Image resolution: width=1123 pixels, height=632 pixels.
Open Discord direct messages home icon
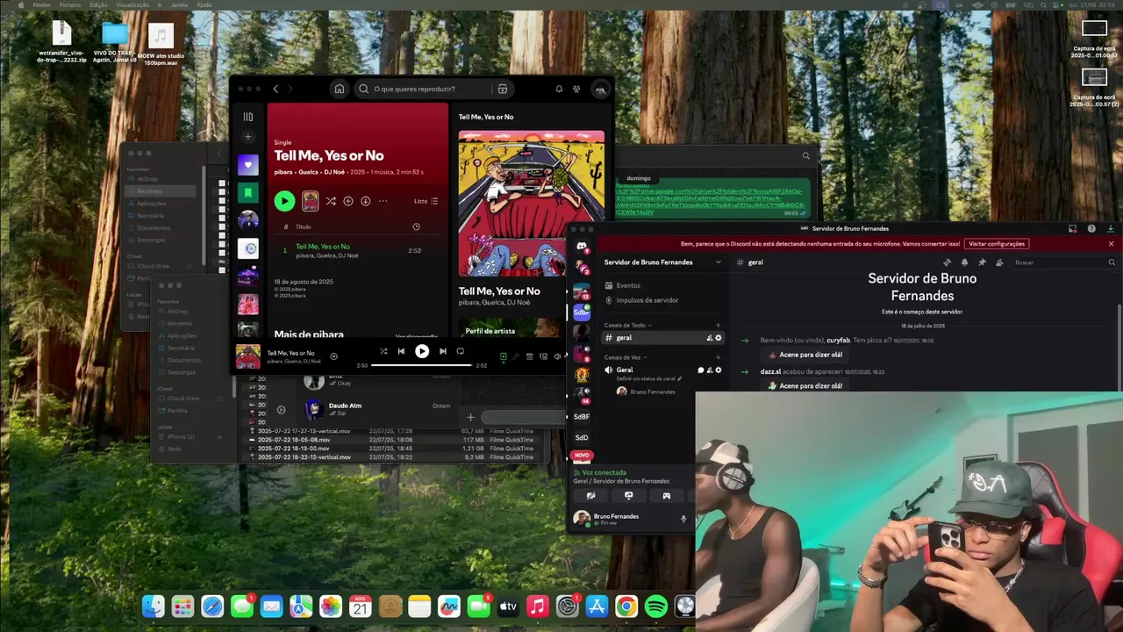(582, 247)
